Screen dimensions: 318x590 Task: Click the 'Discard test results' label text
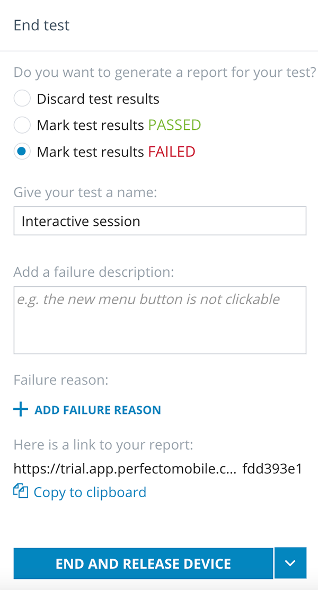98,99
